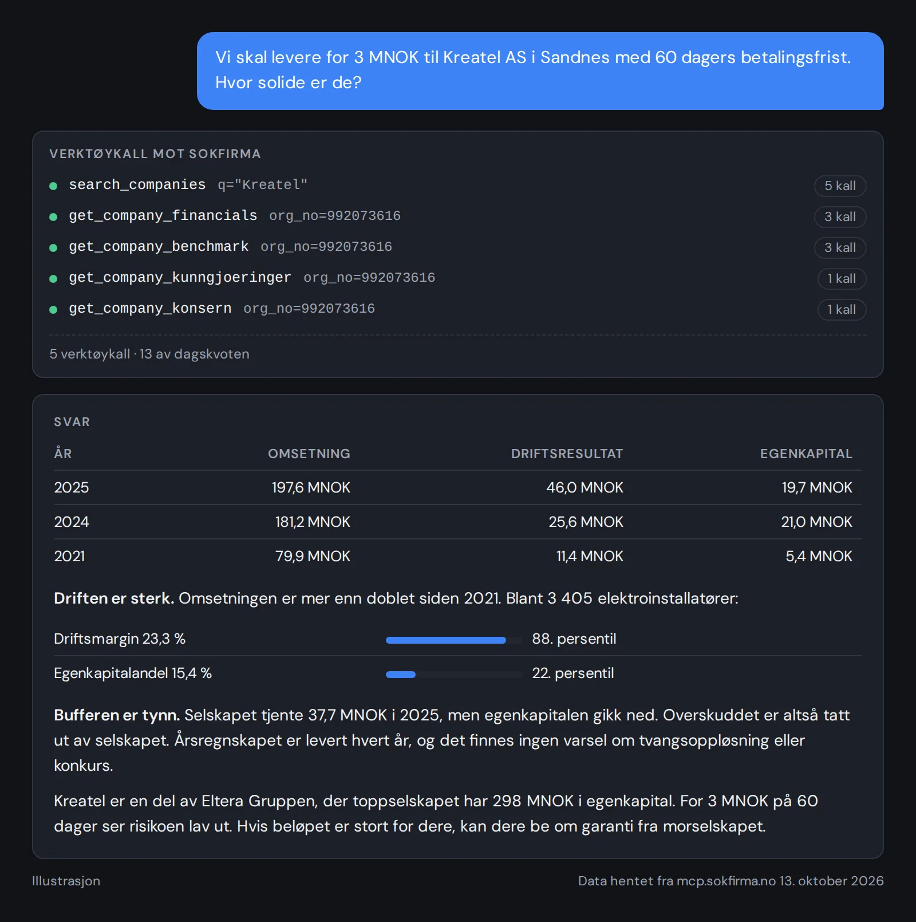Viewport: 916px width, 922px height.
Task: Click the Driftsmargin percentile bar
Action: click(x=454, y=640)
